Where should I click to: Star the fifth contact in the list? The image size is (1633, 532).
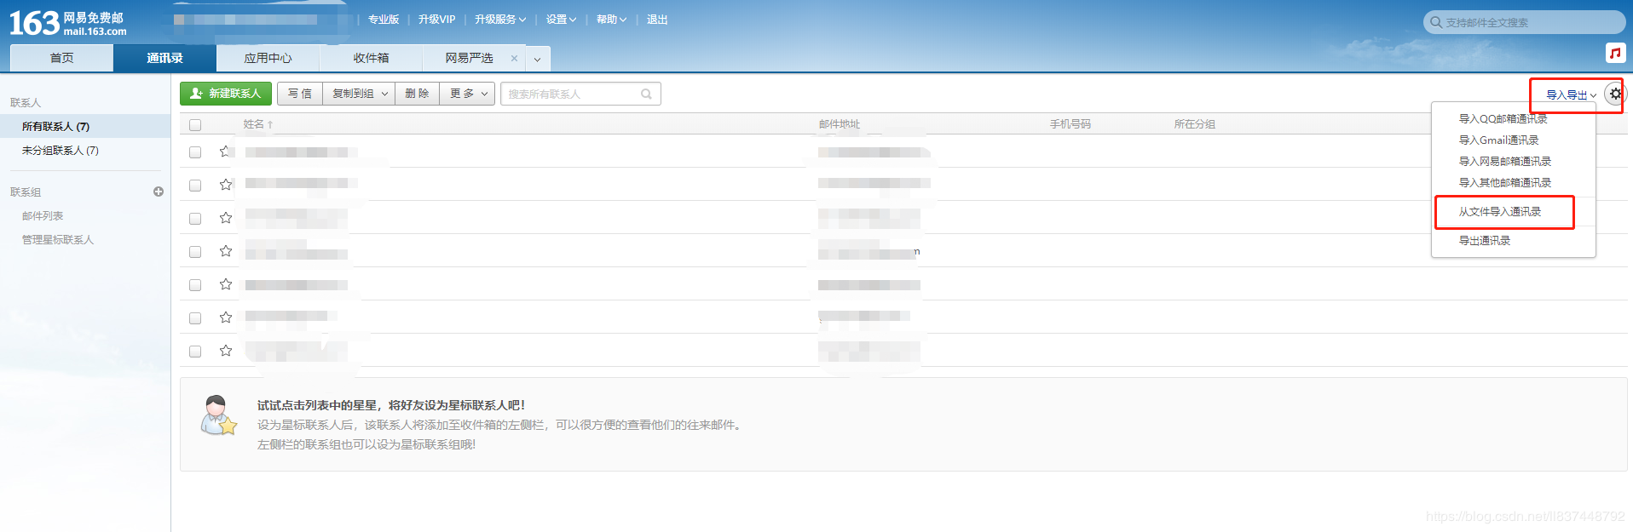[x=226, y=284]
